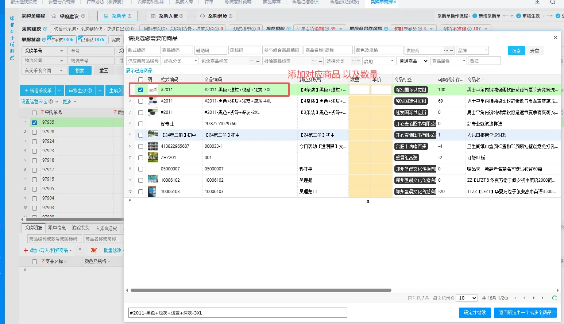Tick the checkbox for ZHZ201 product row
Image resolution: width=564 pixels, height=324 pixels.
pos(140,158)
